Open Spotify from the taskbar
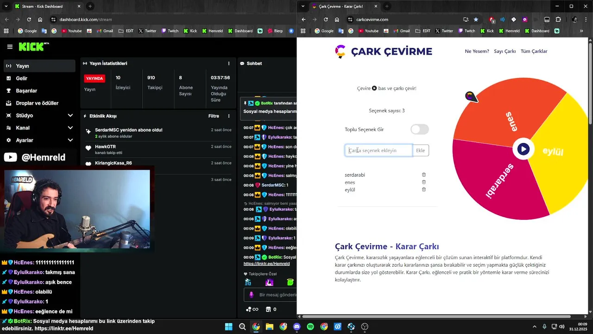 tap(310, 327)
